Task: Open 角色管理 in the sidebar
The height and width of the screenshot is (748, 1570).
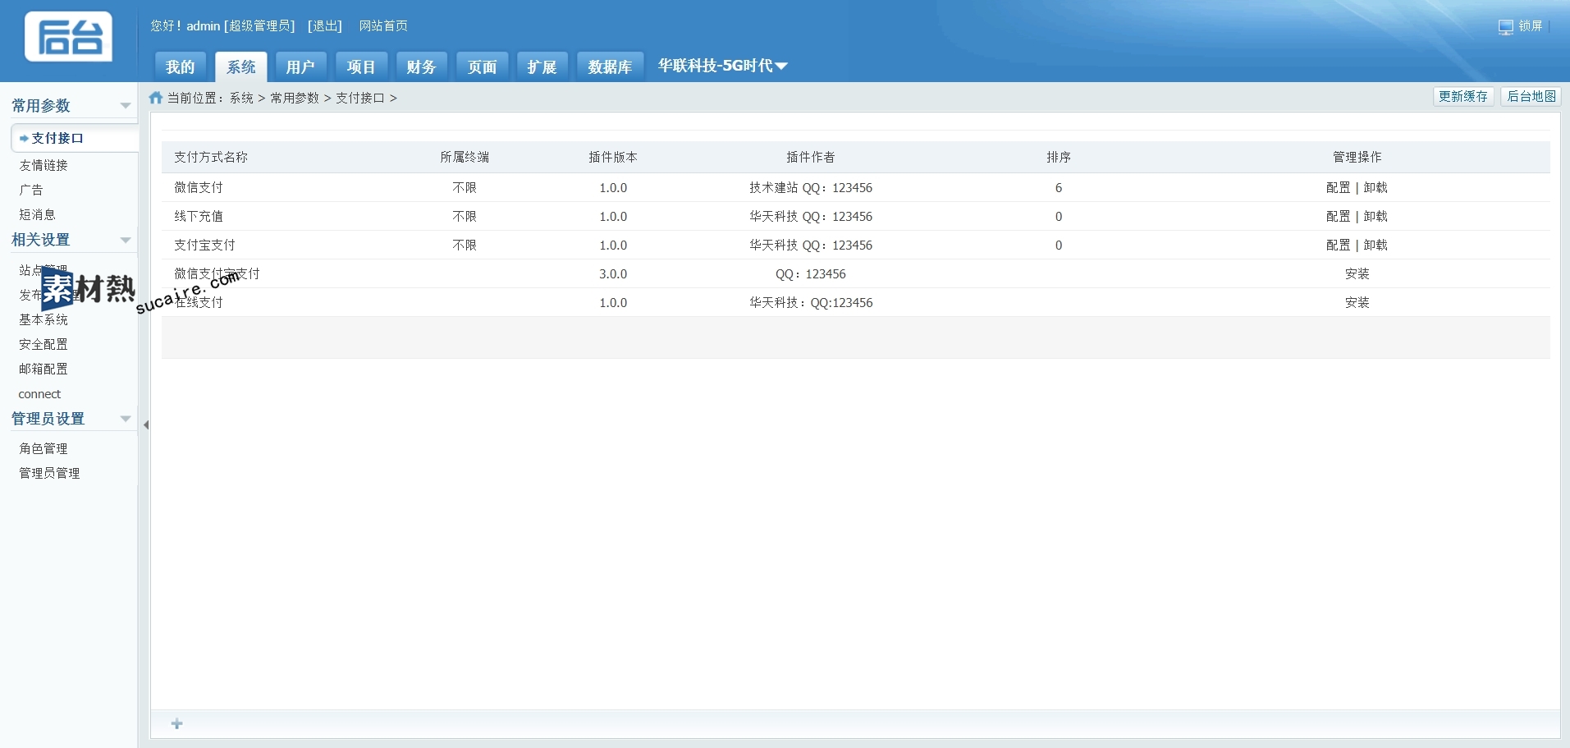Action: tap(43, 449)
